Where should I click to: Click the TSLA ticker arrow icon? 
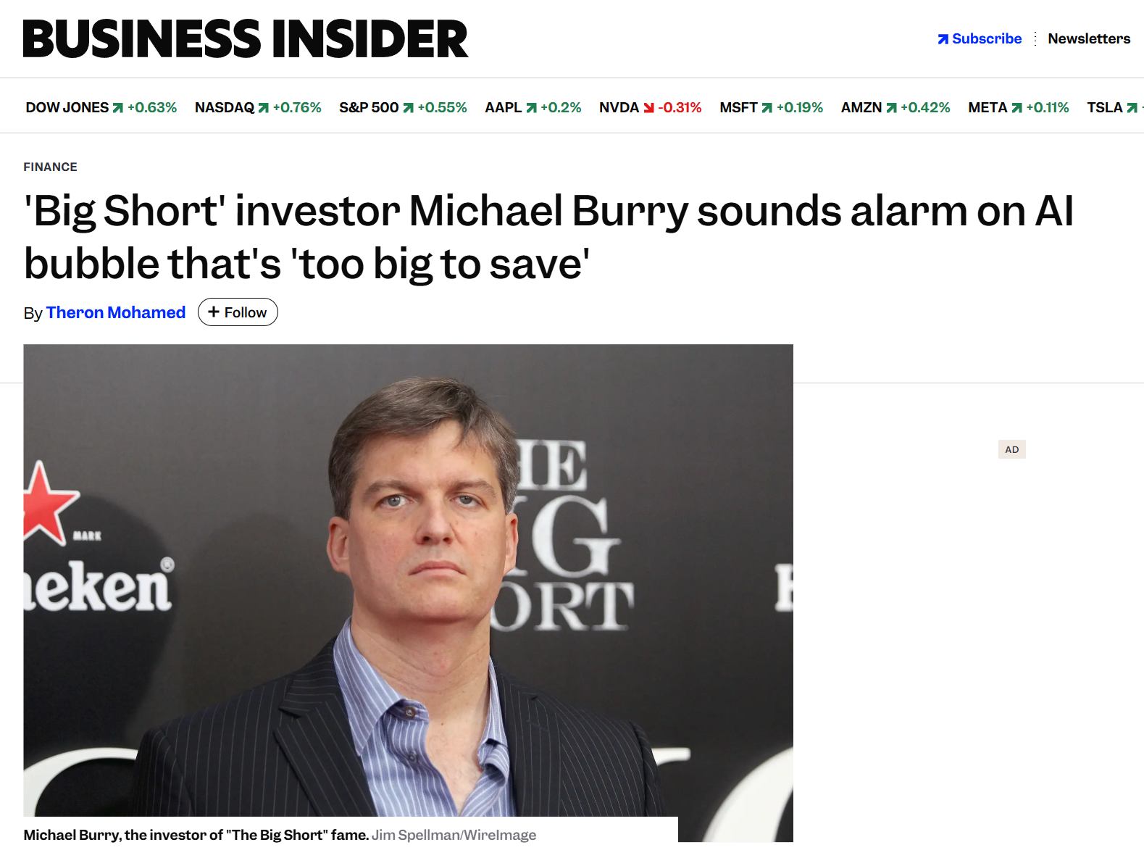click(1132, 108)
